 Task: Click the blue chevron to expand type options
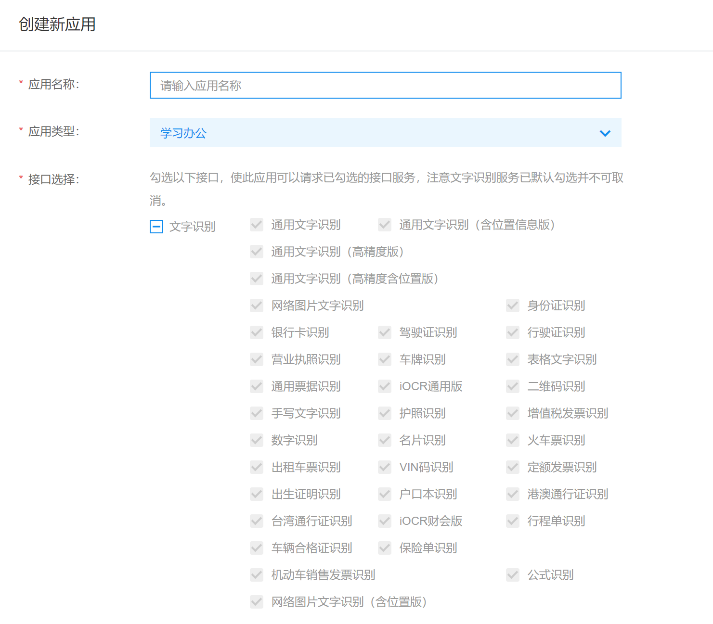[605, 133]
